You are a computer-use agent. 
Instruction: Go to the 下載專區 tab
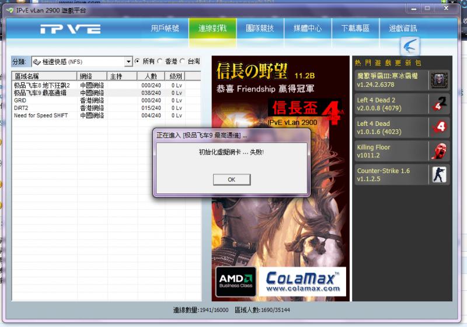tap(356, 28)
